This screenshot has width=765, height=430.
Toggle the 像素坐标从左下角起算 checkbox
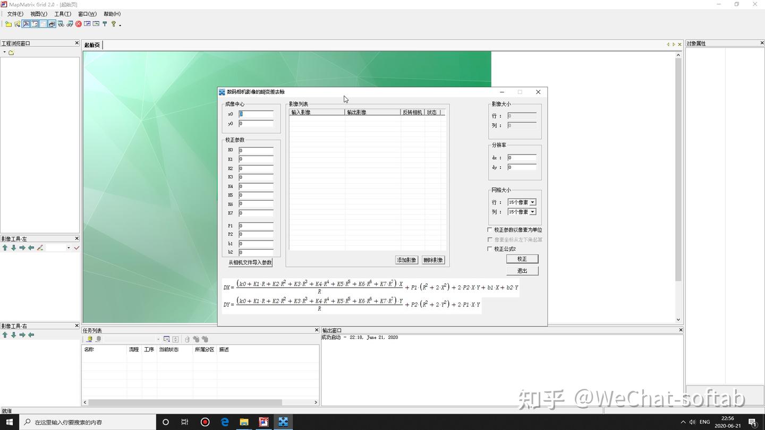click(489, 239)
